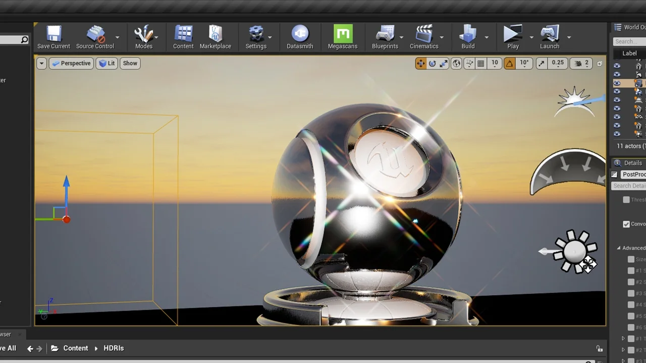The width and height of the screenshot is (646, 363).
Task: Toggle rotation angle snapping
Action: [x=509, y=64]
